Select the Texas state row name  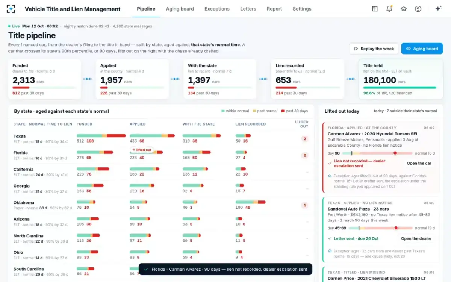pyautogui.click(x=20, y=136)
